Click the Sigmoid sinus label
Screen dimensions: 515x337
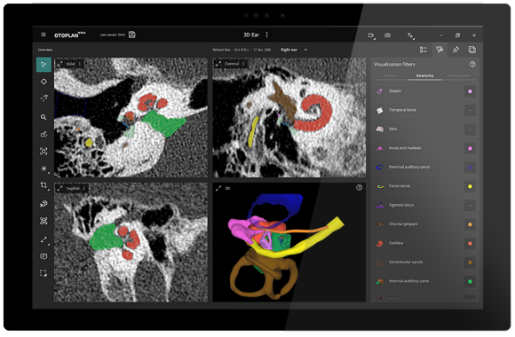(x=401, y=205)
